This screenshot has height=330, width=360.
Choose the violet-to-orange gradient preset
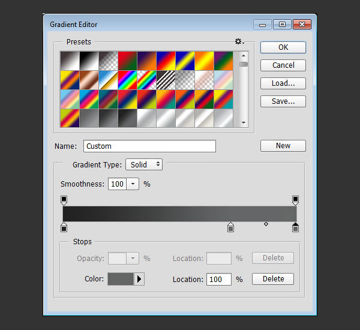(x=147, y=61)
